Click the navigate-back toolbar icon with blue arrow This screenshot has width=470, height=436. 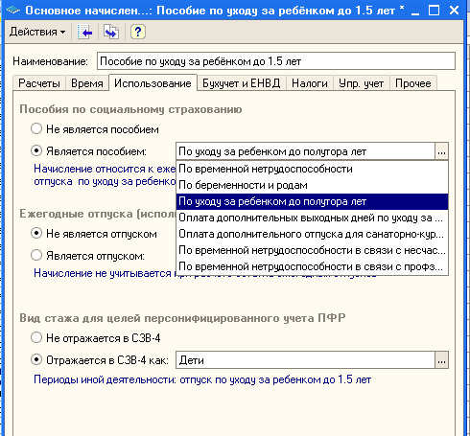coord(84,32)
